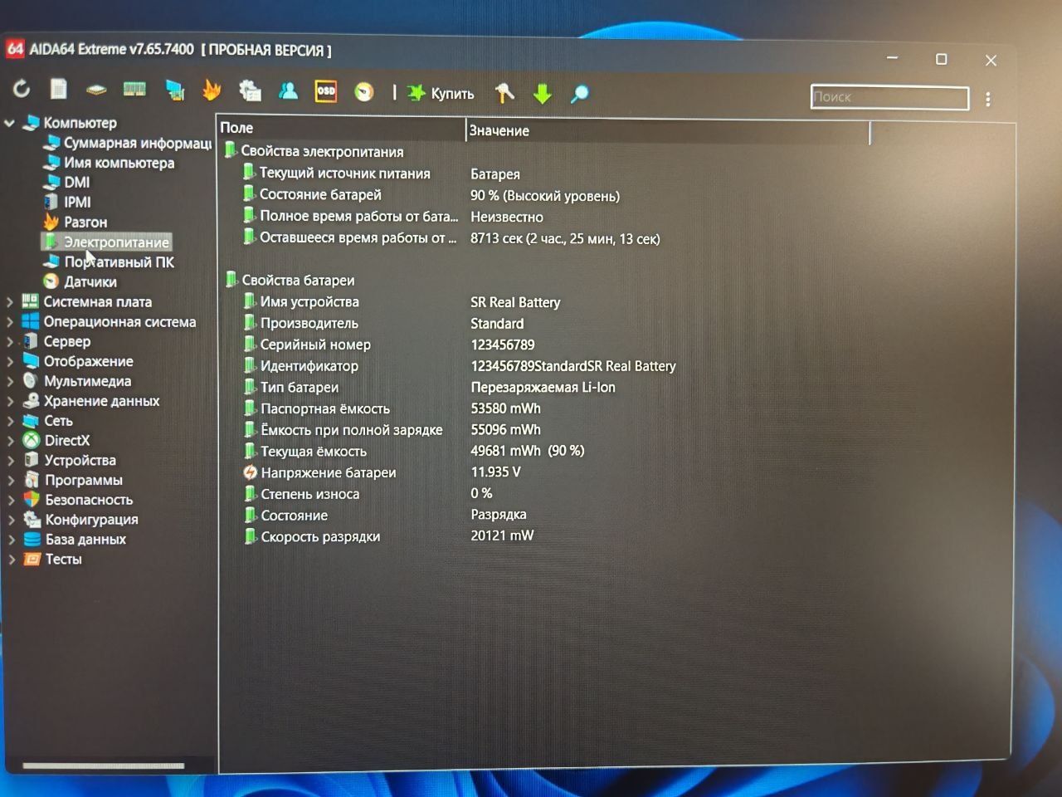Expand the Операционная система node

pos(11,322)
